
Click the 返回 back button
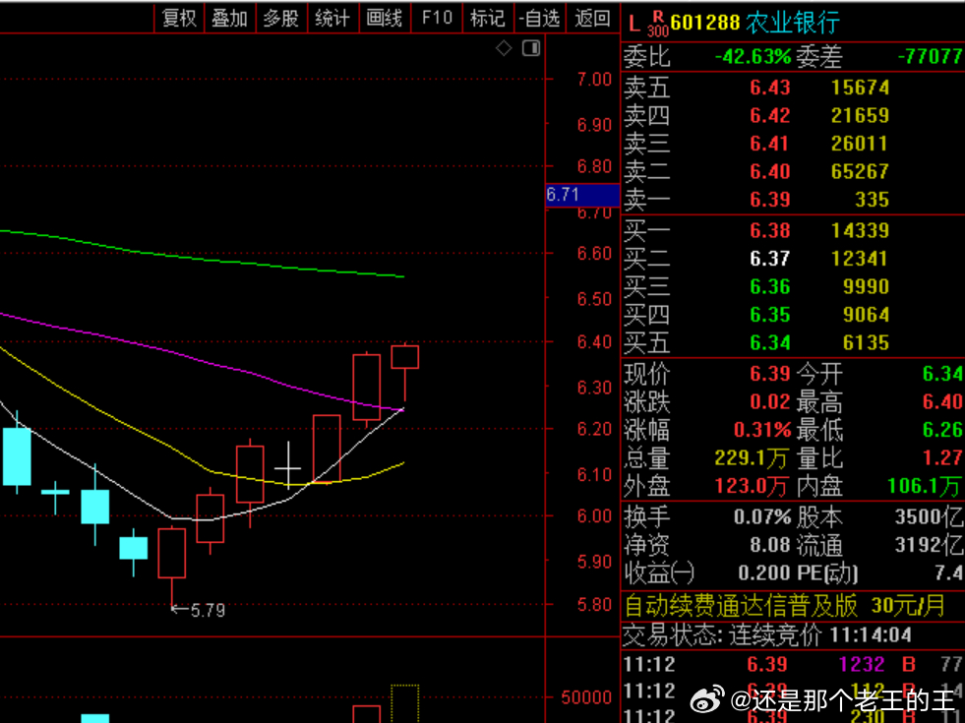coord(591,18)
